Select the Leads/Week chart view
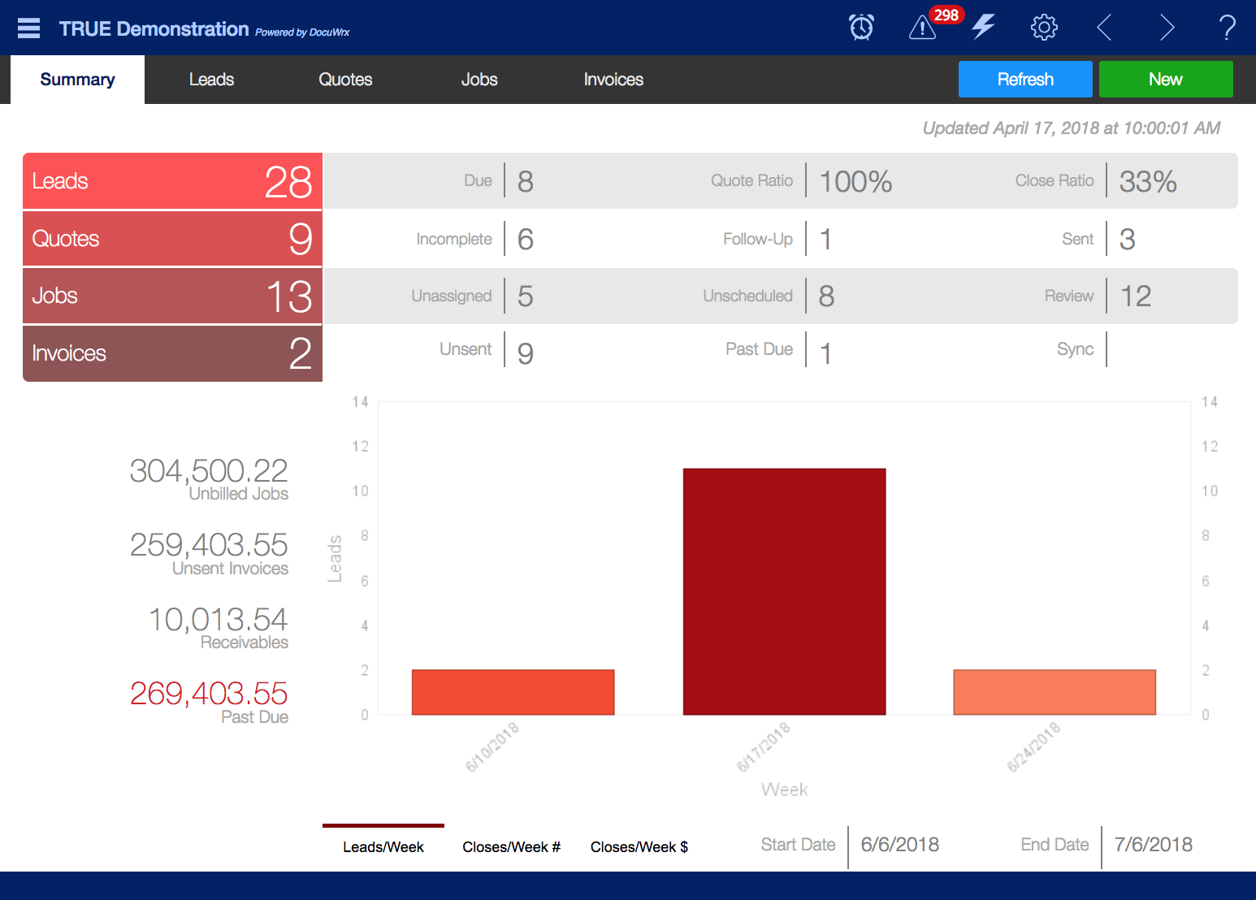The width and height of the screenshot is (1256, 900). coord(383,847)
